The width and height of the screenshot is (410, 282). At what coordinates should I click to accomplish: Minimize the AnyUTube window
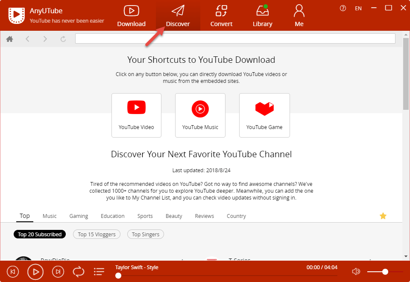pyautogui.click(x=374, y=8)
